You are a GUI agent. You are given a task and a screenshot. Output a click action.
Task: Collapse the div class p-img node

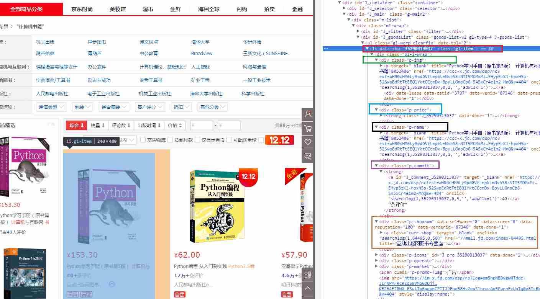point(376,60)
